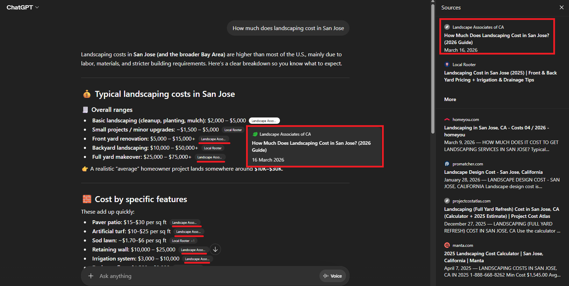
Task: Close the Sources panel
Action: 561,7
